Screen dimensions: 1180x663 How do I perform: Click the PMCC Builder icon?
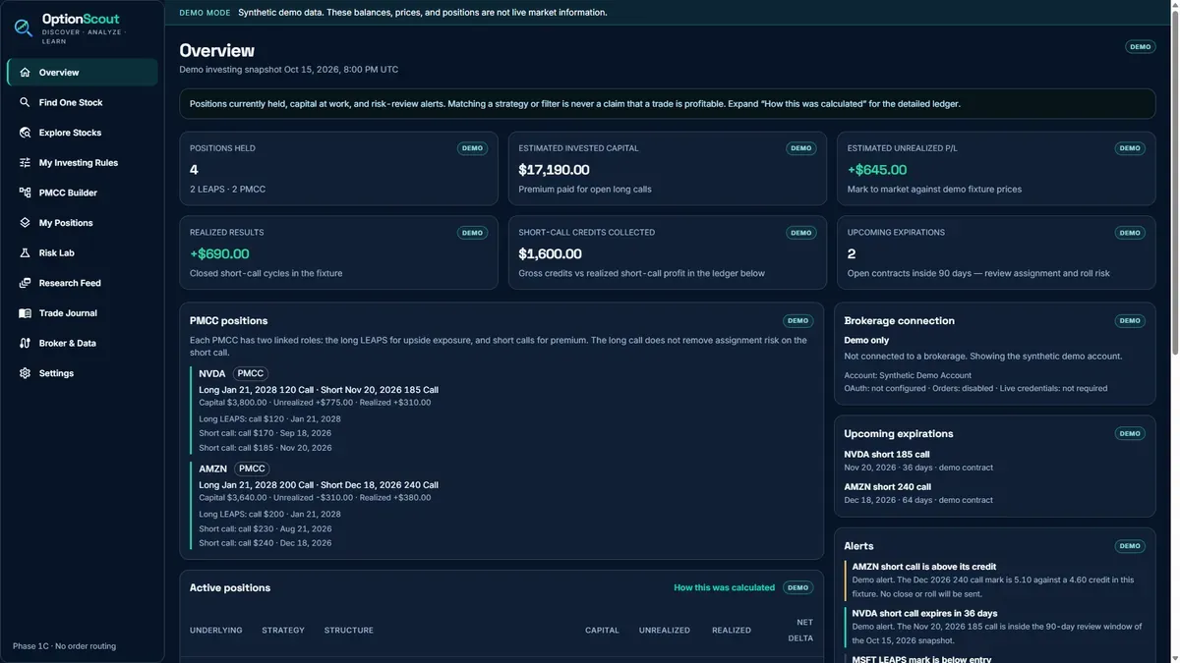[x=25, y=193]
